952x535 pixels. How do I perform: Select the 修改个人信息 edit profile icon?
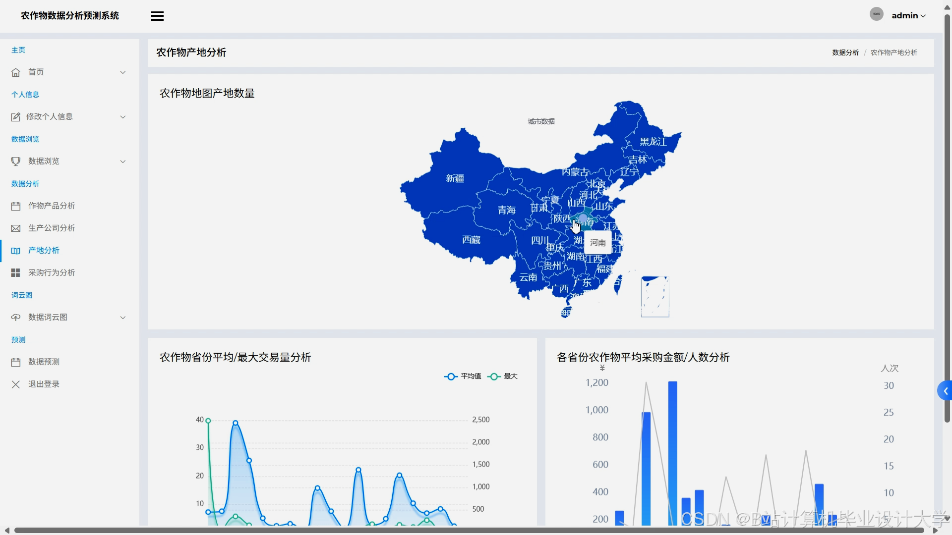click(x=15, y=116)
